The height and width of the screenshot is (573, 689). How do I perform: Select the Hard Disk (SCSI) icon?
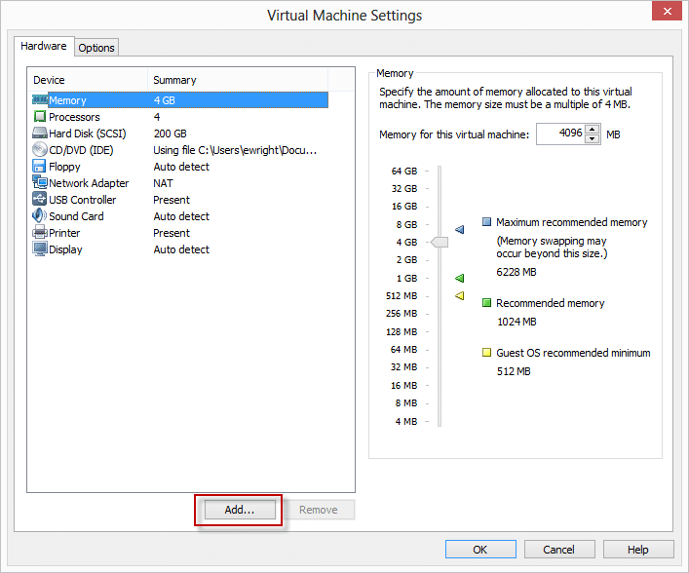(x=40, y=134)
